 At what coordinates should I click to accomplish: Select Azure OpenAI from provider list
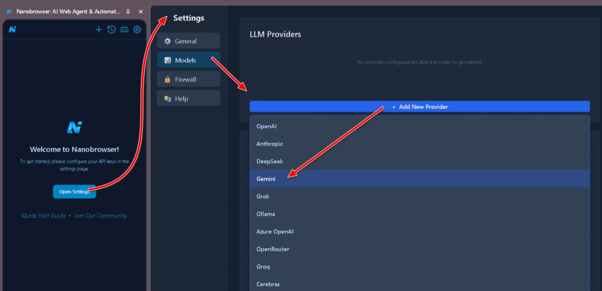pos(420,232)
